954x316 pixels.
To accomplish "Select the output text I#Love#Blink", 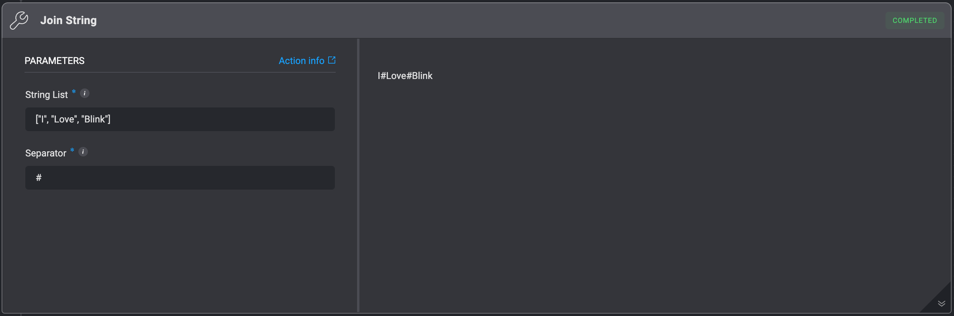I will click(405, 76).
